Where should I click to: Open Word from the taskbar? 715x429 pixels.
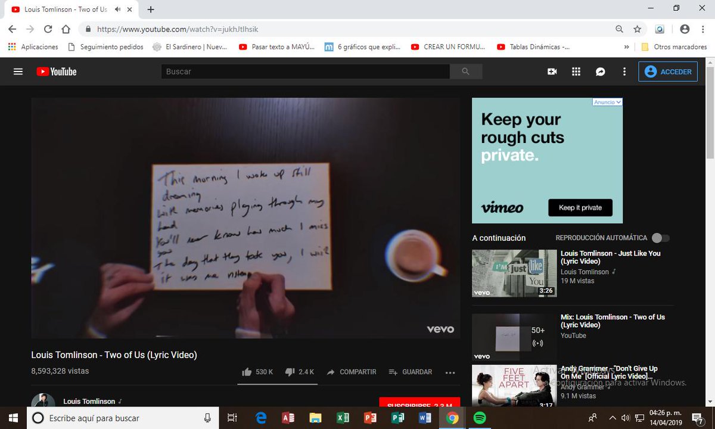(x=425, y=418)
